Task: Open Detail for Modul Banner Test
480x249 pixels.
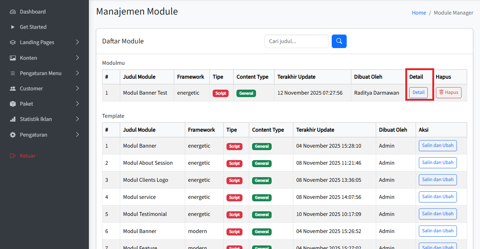Action: pos(418,92)
